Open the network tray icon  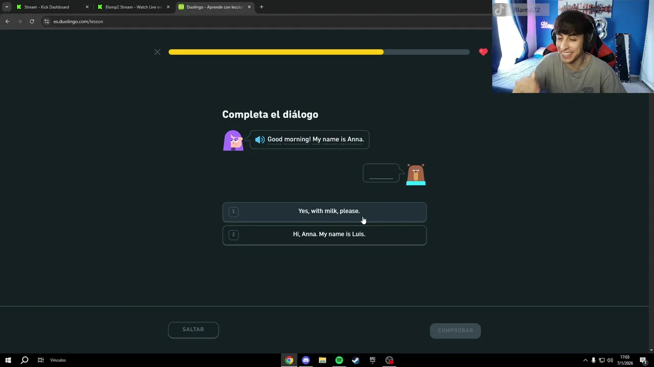pyautogui.click(x=601, y=360)
